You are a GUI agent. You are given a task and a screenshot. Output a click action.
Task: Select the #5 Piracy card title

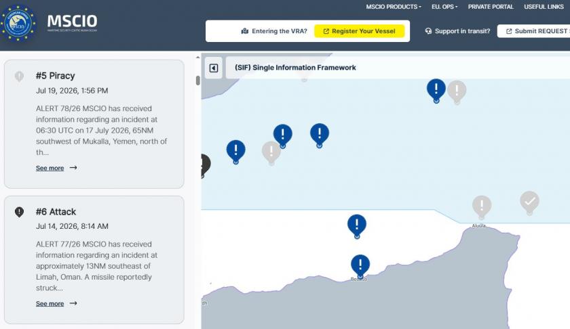(x=55, y=76)
